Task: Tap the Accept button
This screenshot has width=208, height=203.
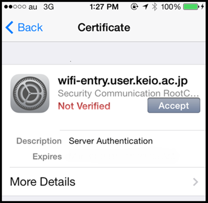Action: 174,105
